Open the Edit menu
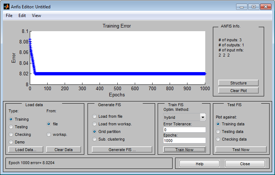This screenshot has height=175, width=275. pos(22,16)
